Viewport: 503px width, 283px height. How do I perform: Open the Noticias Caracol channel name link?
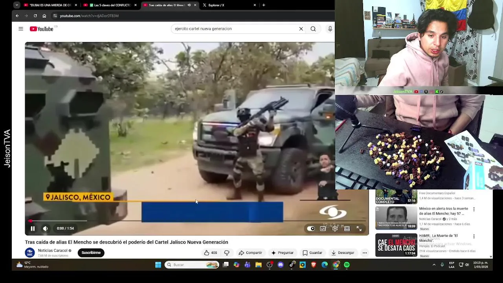pos(53,251)
